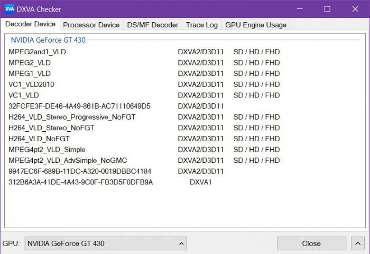370x254 pixels.
Task: Click SD / HD / FHD for VC1_VLD2010
Action: point(256,84)
